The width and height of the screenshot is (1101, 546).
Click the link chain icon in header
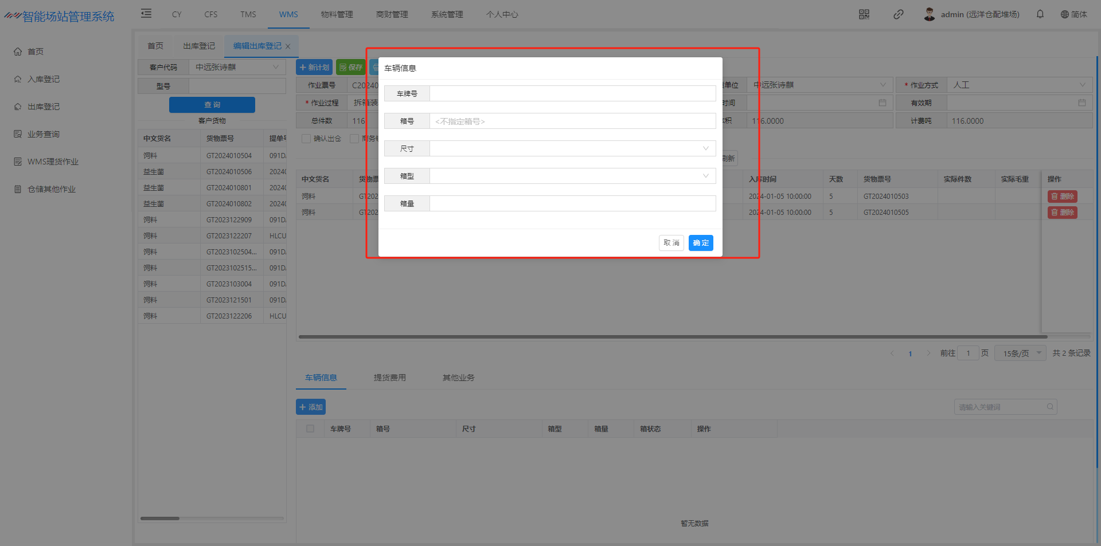[899, 14]
